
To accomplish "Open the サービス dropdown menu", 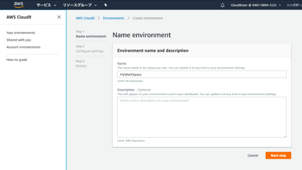I will point(46,5).
